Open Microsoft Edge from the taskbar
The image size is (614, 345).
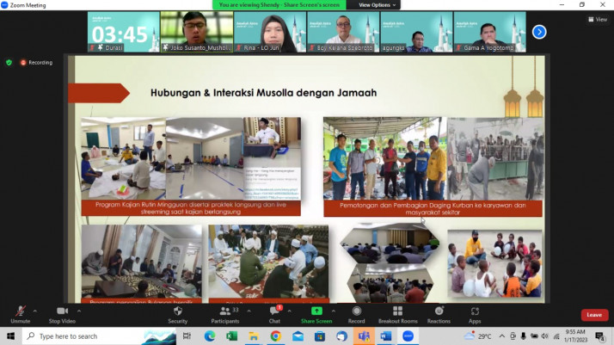[210, 336]
